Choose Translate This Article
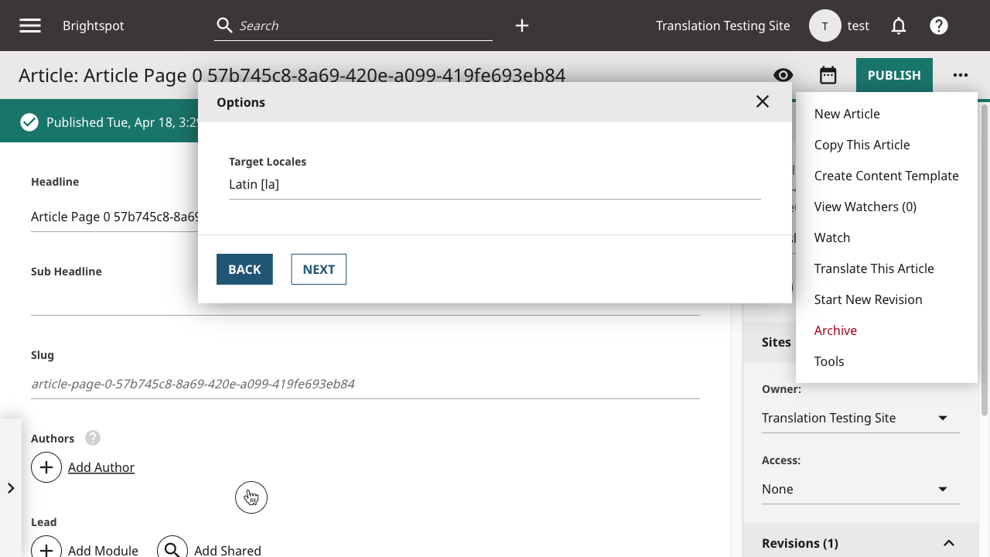This screenshot has height=557, width=990. 886,268
